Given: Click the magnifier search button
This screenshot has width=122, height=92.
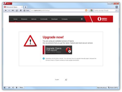Looking at the screenshot, I should tap(117, 10).
